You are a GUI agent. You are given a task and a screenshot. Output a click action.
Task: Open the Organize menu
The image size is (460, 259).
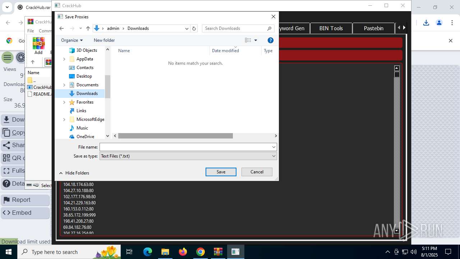[x=72, y=40]
